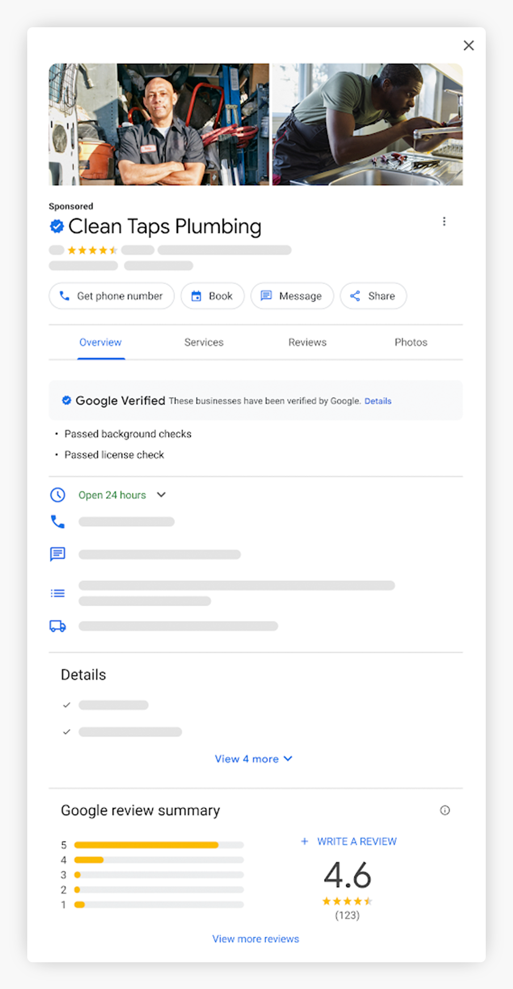Open the Photos tab
The height and width of the screenshot is (989, 513).
[410, 343]
